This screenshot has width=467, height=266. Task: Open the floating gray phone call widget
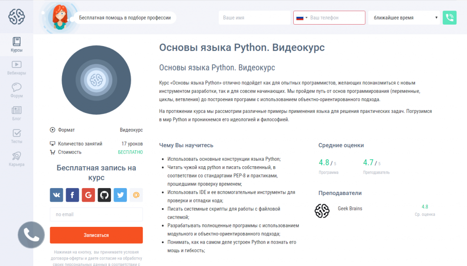[31, 235]
